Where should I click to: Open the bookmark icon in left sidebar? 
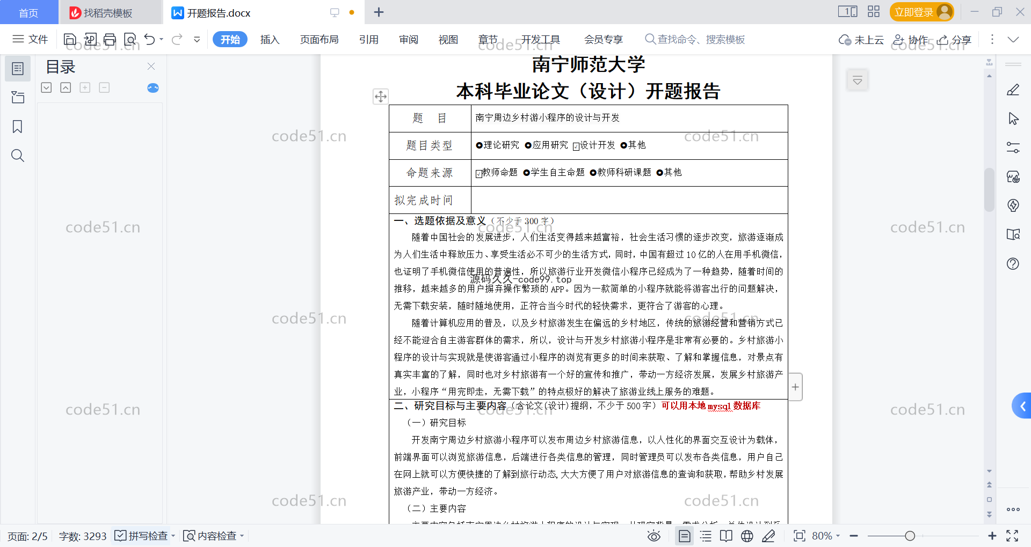pos(18,127)
